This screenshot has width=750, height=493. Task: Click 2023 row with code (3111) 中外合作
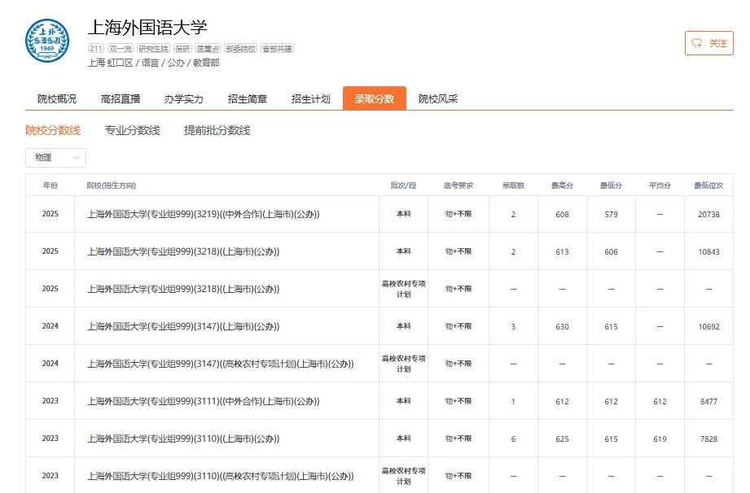pyautogui.click(x=379, y=401)
